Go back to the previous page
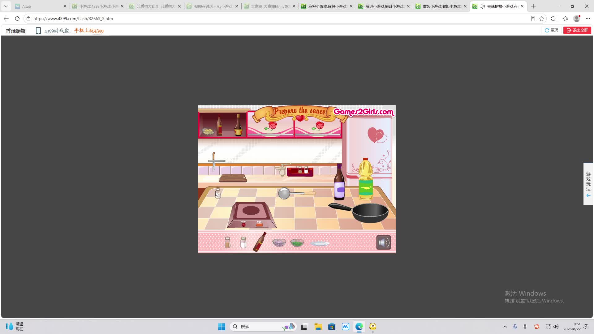 (x=6, y=19)
